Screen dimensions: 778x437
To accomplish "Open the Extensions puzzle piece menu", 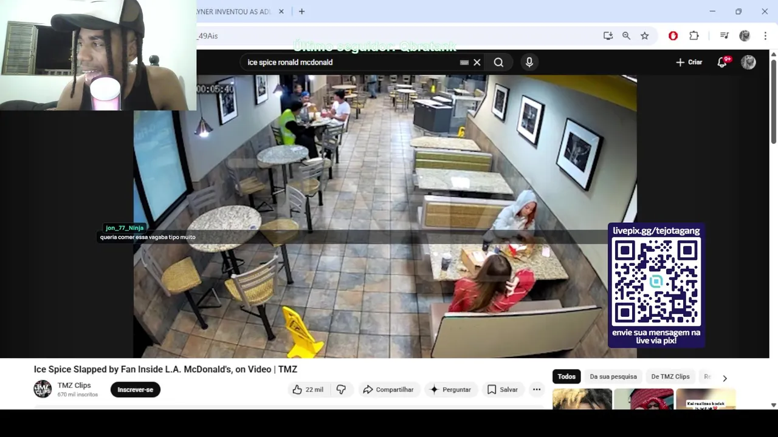I will (x=694, y=36).
